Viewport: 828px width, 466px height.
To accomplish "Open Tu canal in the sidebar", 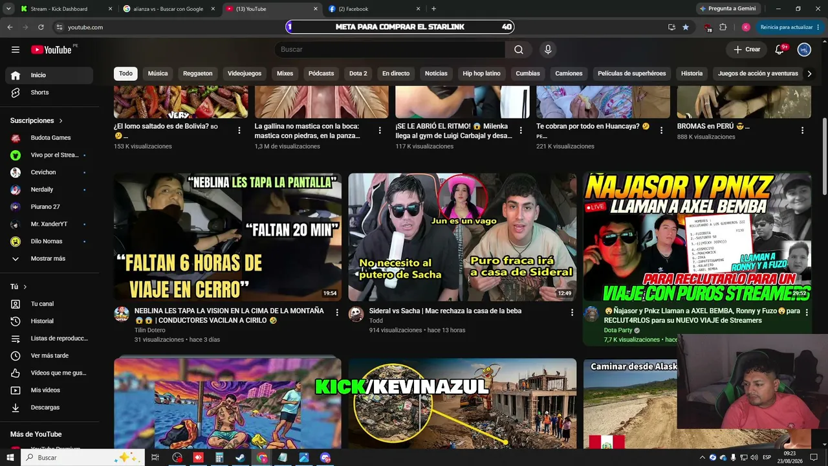I will (49, 304).
